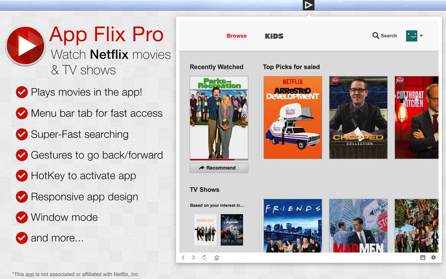The image size is (446, 279).
Task: Click checkmark beside 'Super-Fast searching'
Action: 22,134
